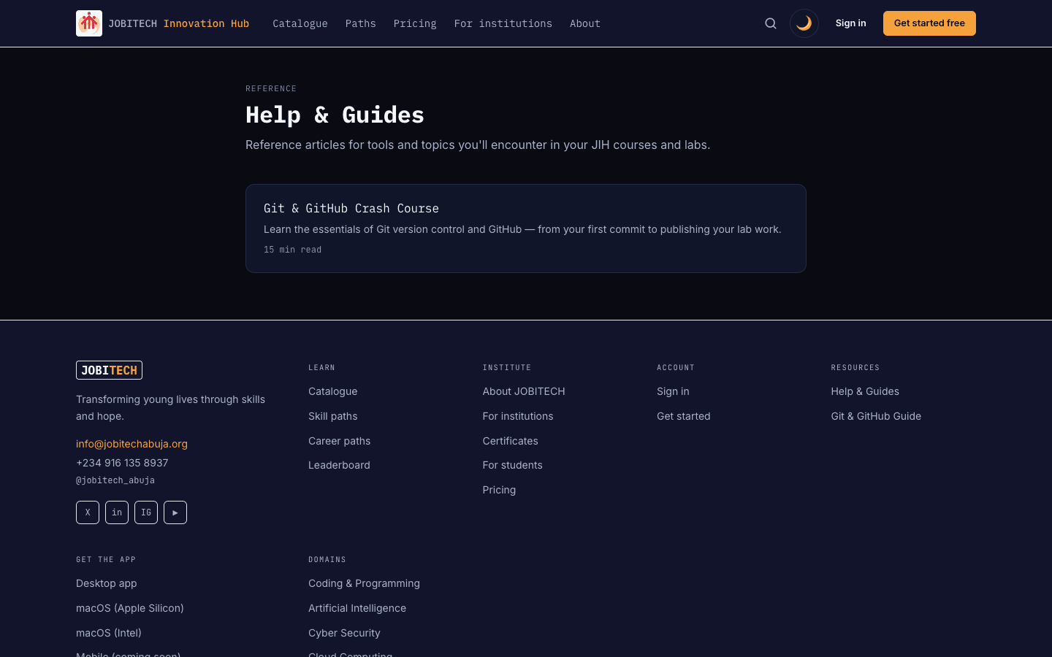Open the Git & GitHub Crash Course card
The width and height of the screenshot is (1052, 657).
click(x=526, y=228)
